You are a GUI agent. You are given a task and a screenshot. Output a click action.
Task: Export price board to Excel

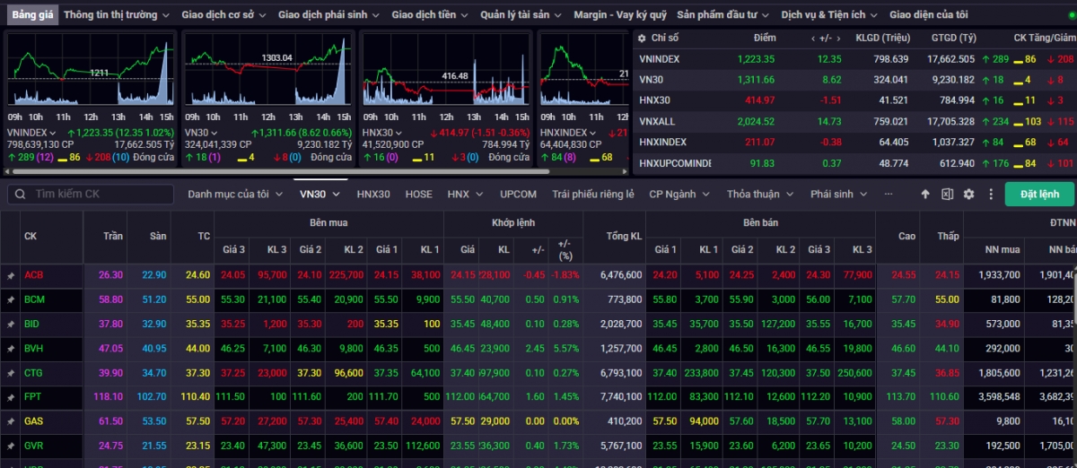pos(947,195)
